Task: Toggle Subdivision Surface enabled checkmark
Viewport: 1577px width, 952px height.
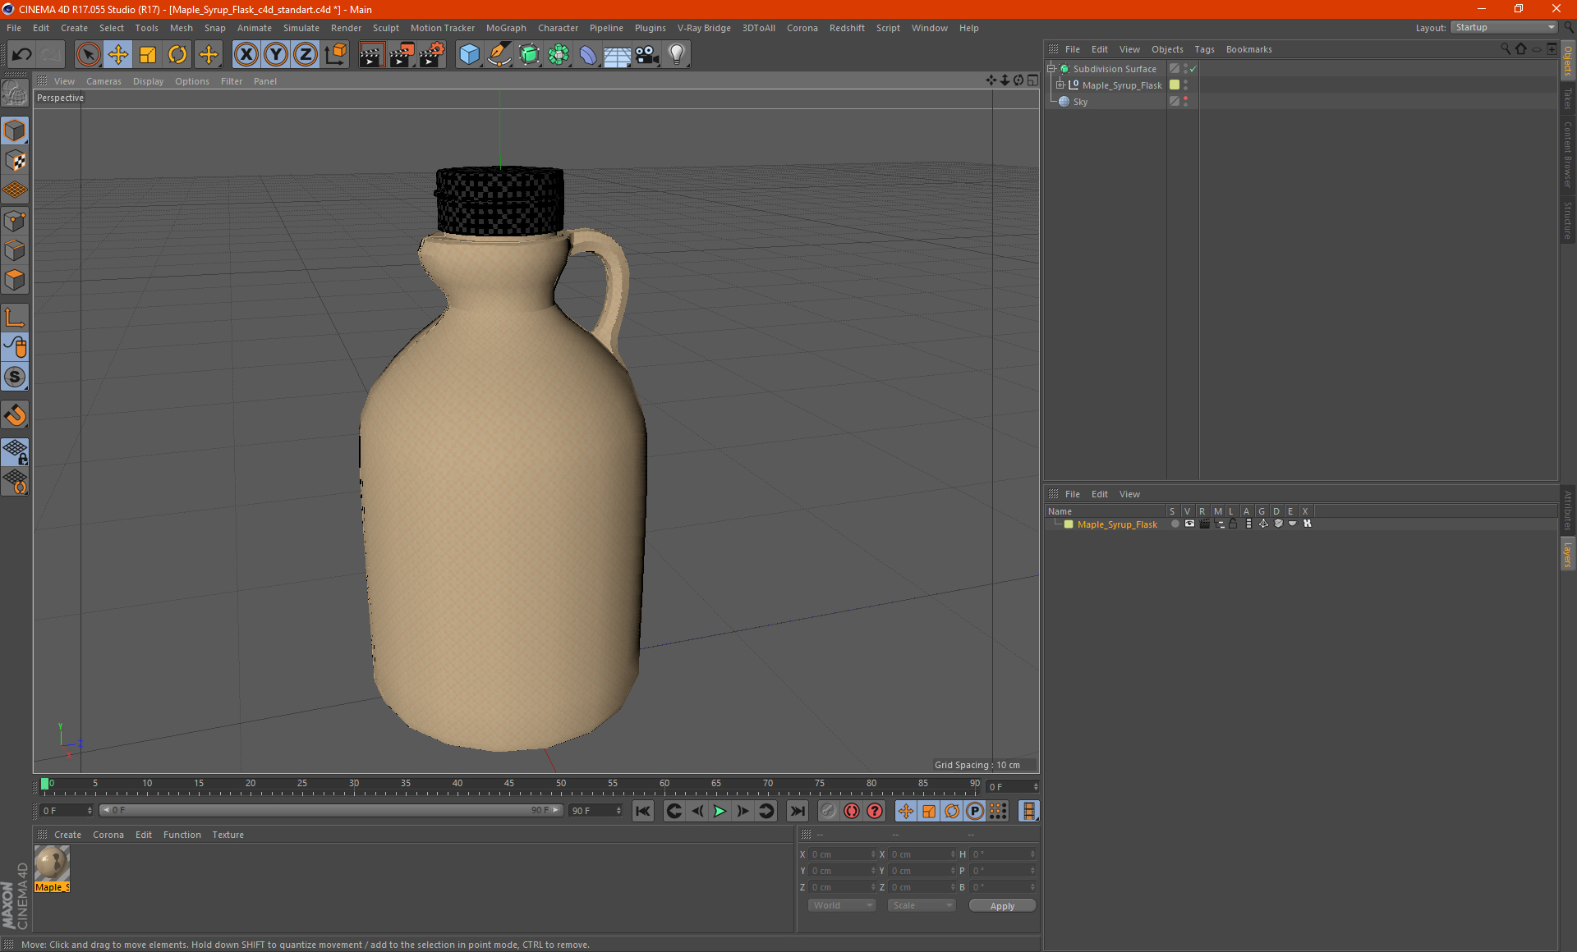Action: pyautogui.click(x=1193, y=69)
